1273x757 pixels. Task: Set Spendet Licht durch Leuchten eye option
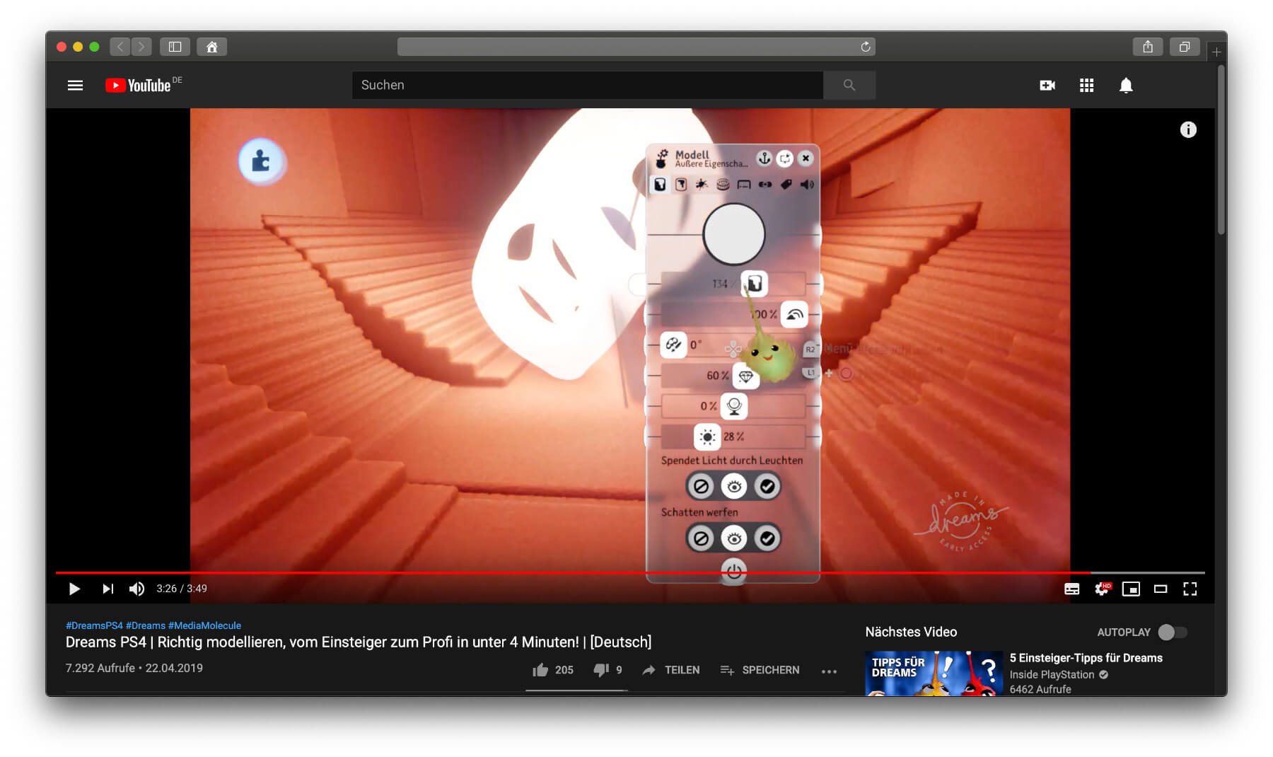(734, 487)
